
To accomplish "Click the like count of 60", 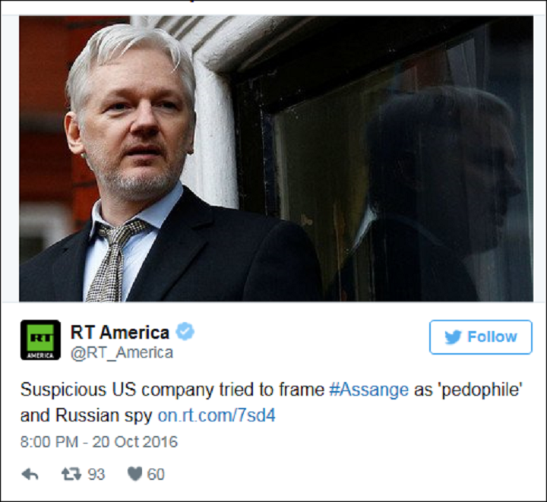I will point(156,475).
